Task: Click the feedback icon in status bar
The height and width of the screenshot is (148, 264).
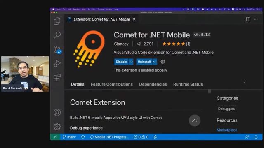Action: click(247, 137)
